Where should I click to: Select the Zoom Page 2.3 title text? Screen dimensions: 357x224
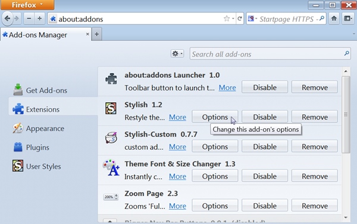click(x=151, y=194)
